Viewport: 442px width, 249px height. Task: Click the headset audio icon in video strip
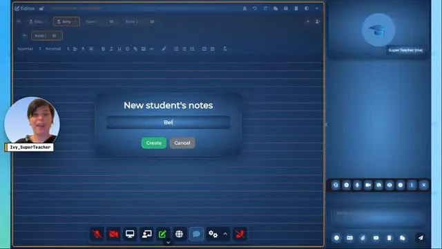click(336, 185)
